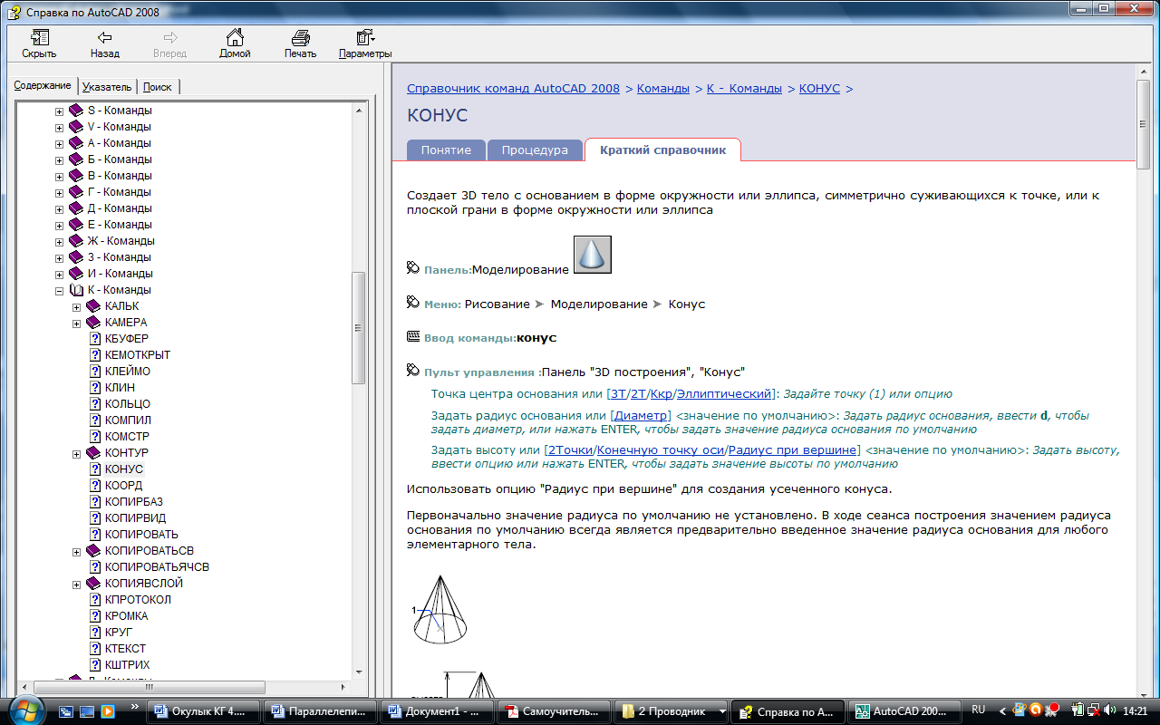Open the Домой (Home) page icon
The width and height of the screenshot is (1160, 725).
(x=235, y=38)
